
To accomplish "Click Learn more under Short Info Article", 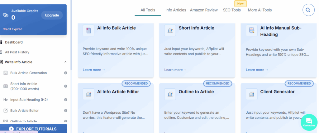I will [175, 70].
